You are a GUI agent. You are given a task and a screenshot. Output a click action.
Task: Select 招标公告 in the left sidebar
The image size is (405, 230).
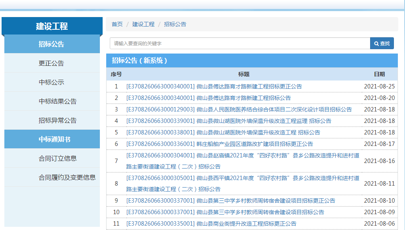[x=51, y=44]
